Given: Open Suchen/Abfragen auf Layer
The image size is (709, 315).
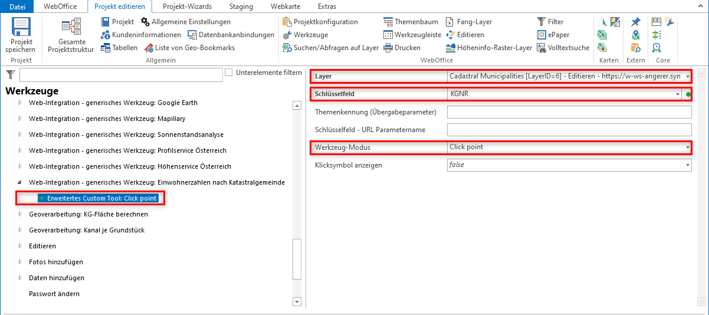Looking at the screenshot, I should (330, 48).
